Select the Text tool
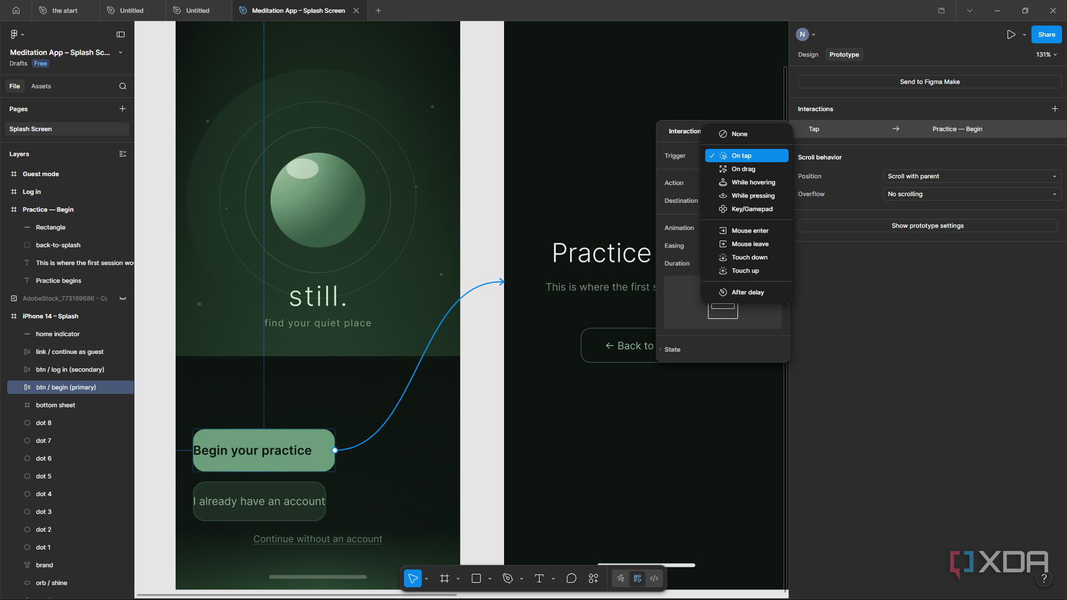The image size is (1067, 600). coord(539,578)
